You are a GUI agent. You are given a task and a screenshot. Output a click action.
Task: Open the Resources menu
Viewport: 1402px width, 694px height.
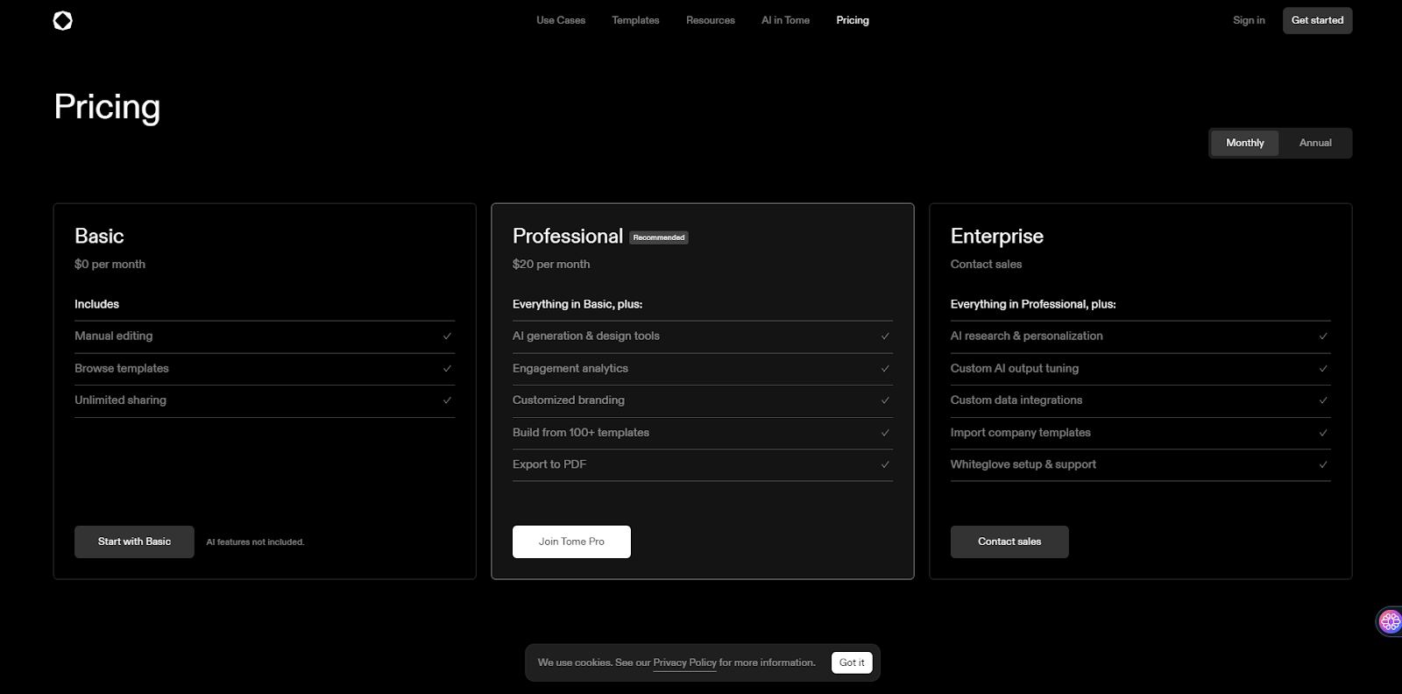point(711,20)
